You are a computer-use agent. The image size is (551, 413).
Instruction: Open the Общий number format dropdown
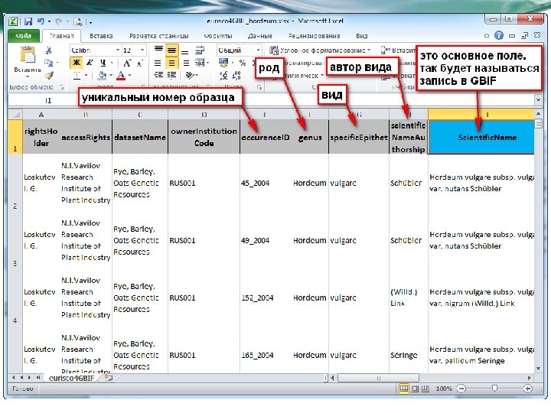[258, 50]
